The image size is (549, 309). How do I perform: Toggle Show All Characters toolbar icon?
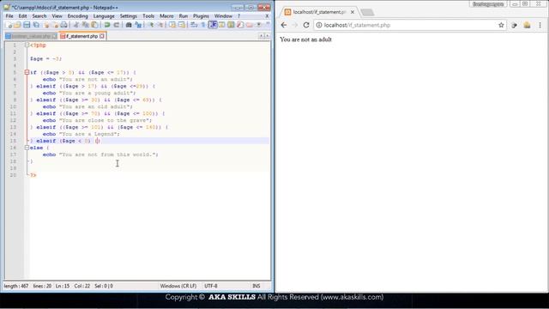pos(203,25)
